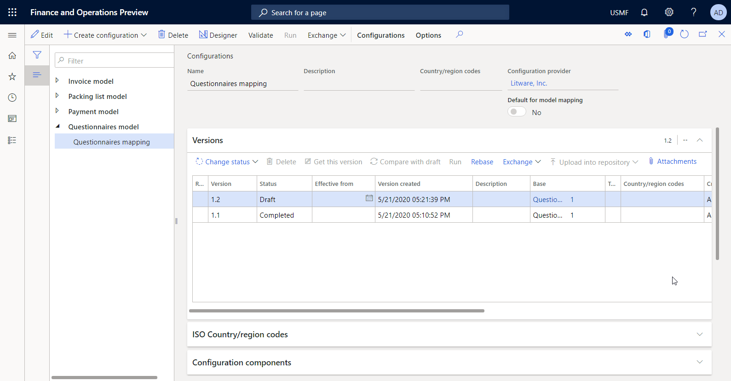This screenshot has height=381, width=731.
Task: Select version 1.1 Completed row
Action: pyautogui.click(x=452, y=215)
